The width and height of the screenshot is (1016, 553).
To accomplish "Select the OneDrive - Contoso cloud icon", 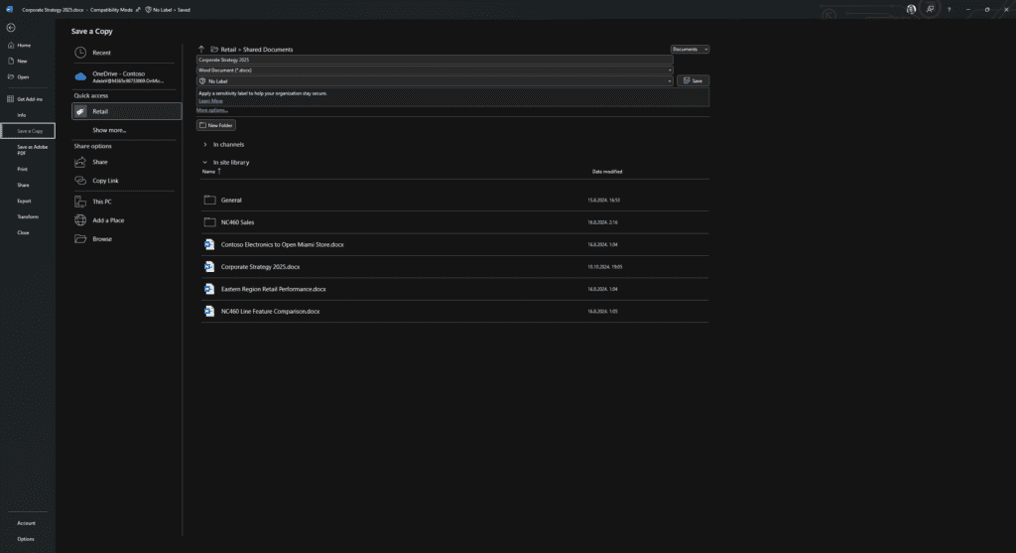I will tap(80, 76).
